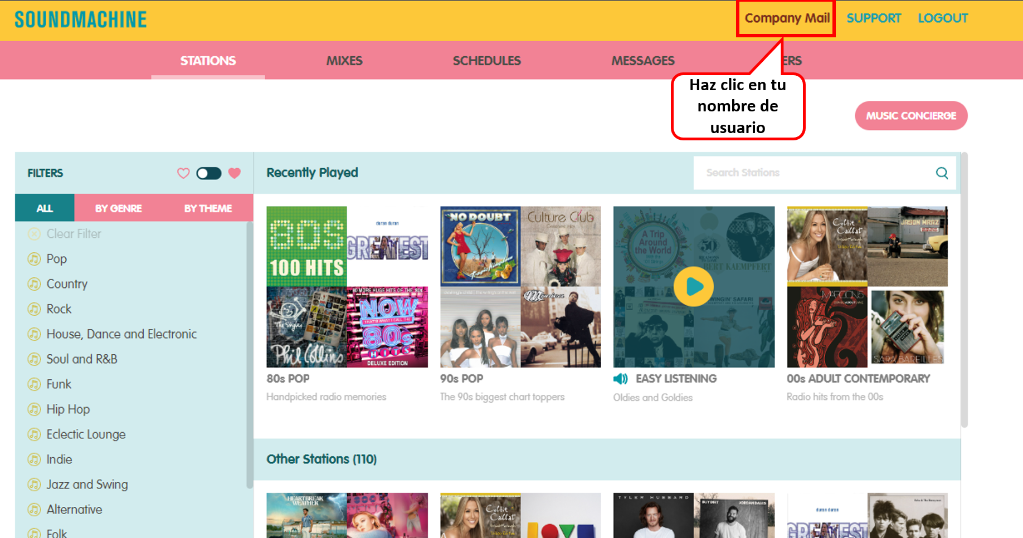Click the search magnifier icon
Image resolution: width=1023 pixels, height=538 pixels.
point(942,173)
